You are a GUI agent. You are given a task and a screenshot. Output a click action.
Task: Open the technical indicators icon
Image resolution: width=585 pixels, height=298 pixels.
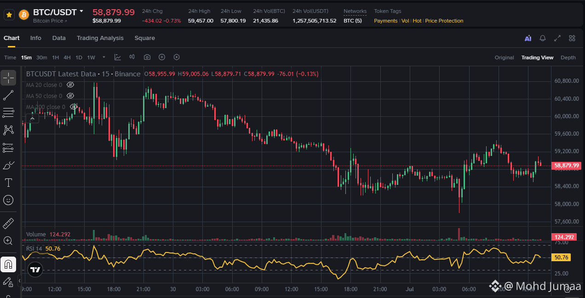pos(118,57)
